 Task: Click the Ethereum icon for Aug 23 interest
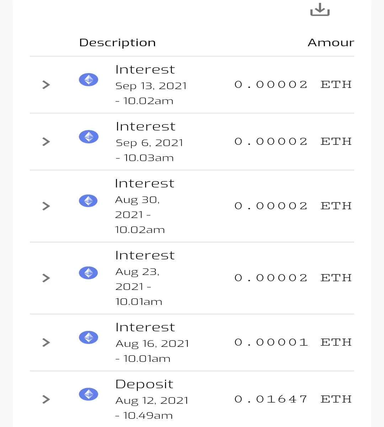(x=89, y=273)
